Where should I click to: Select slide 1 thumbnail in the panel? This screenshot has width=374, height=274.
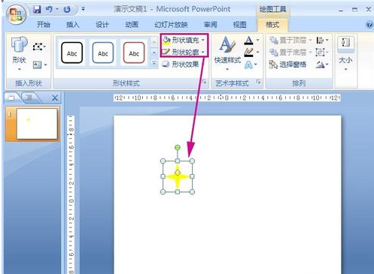[x=37, y=124]
